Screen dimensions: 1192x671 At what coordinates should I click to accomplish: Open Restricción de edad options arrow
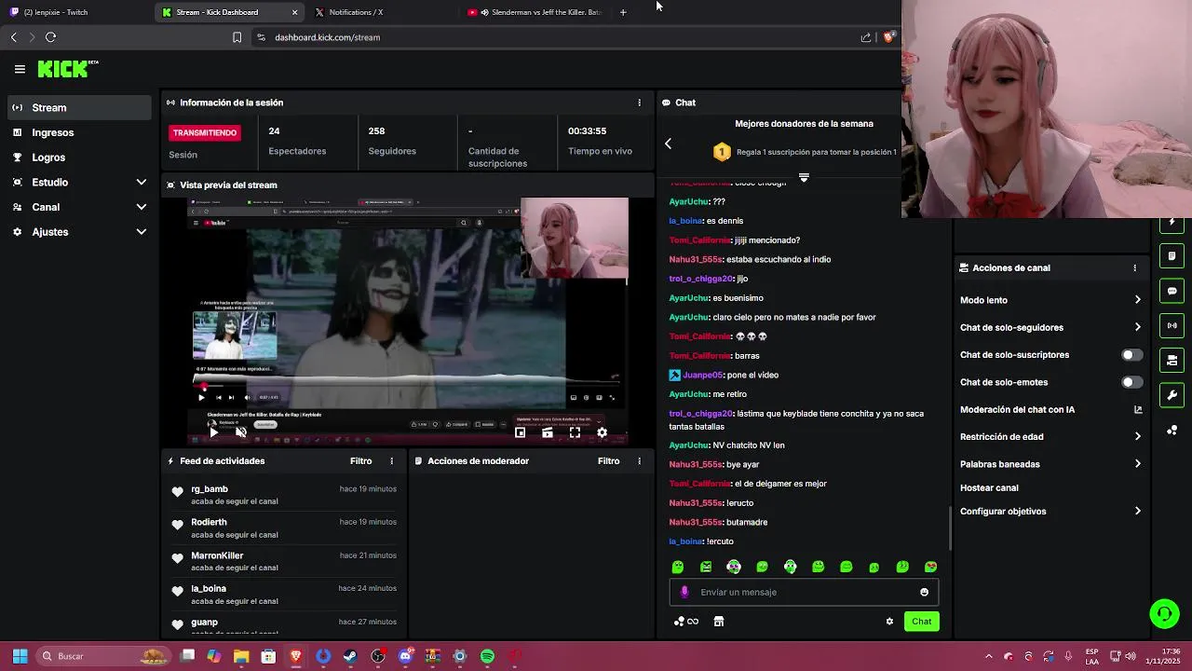tap(1137, 436)
